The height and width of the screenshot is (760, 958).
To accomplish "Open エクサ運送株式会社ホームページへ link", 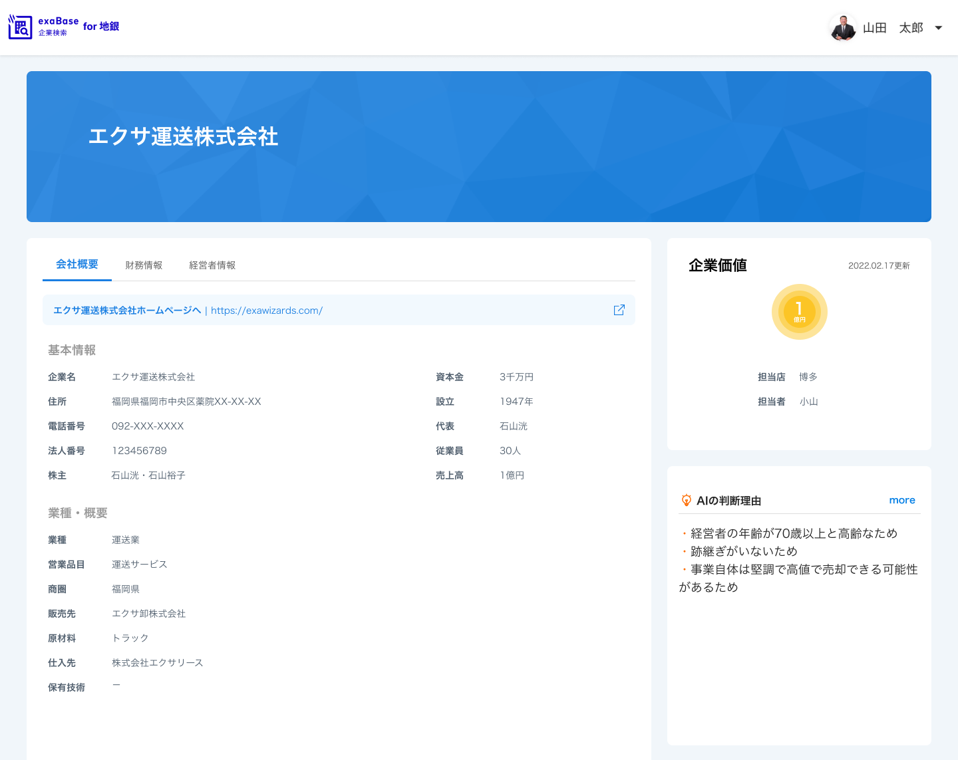I will click(126, 310).
